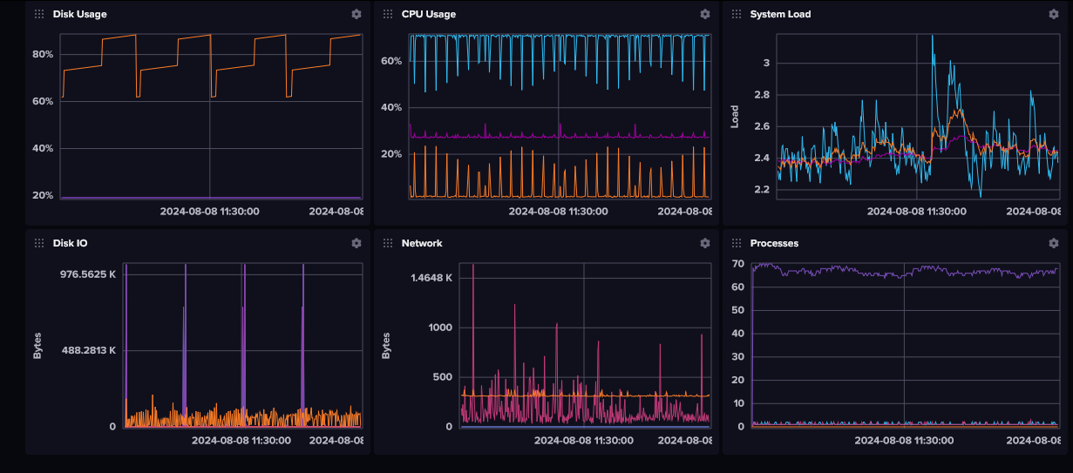The image size is (1073, 473).
Task: Open the CPU Usage cell gear menu
Action: [704, 14]
